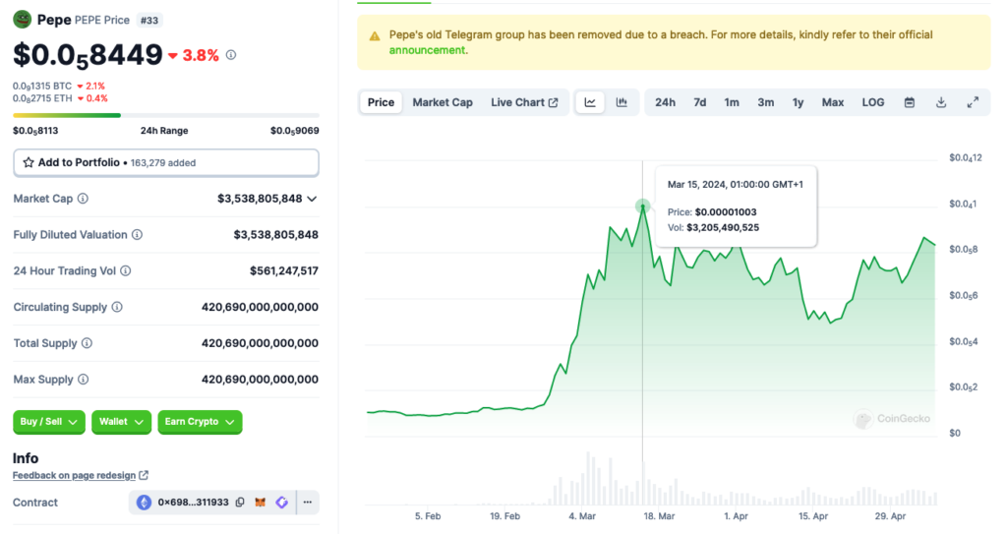Select the 24h time range
Screen dimensions: 1007x534
tap(666, 102)
